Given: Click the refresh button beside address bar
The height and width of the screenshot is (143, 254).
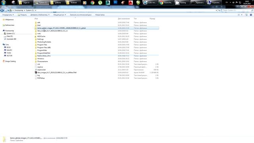Looking at the screenshot, I should [219, 10].
